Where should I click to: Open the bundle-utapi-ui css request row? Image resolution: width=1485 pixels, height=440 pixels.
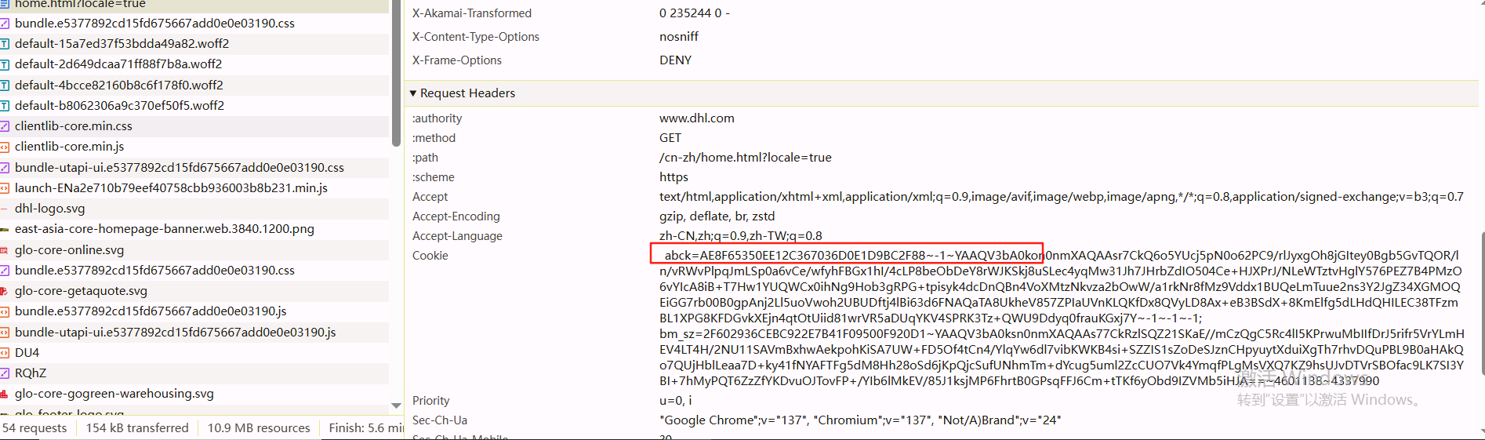[x=194, y=167]
